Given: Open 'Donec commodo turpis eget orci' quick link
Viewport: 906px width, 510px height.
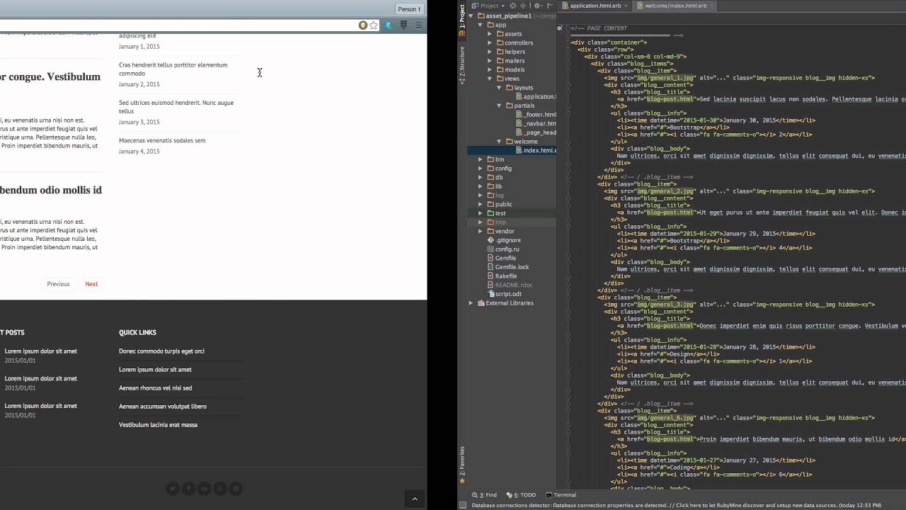Looking at the screenshot, I should (161, 351).
